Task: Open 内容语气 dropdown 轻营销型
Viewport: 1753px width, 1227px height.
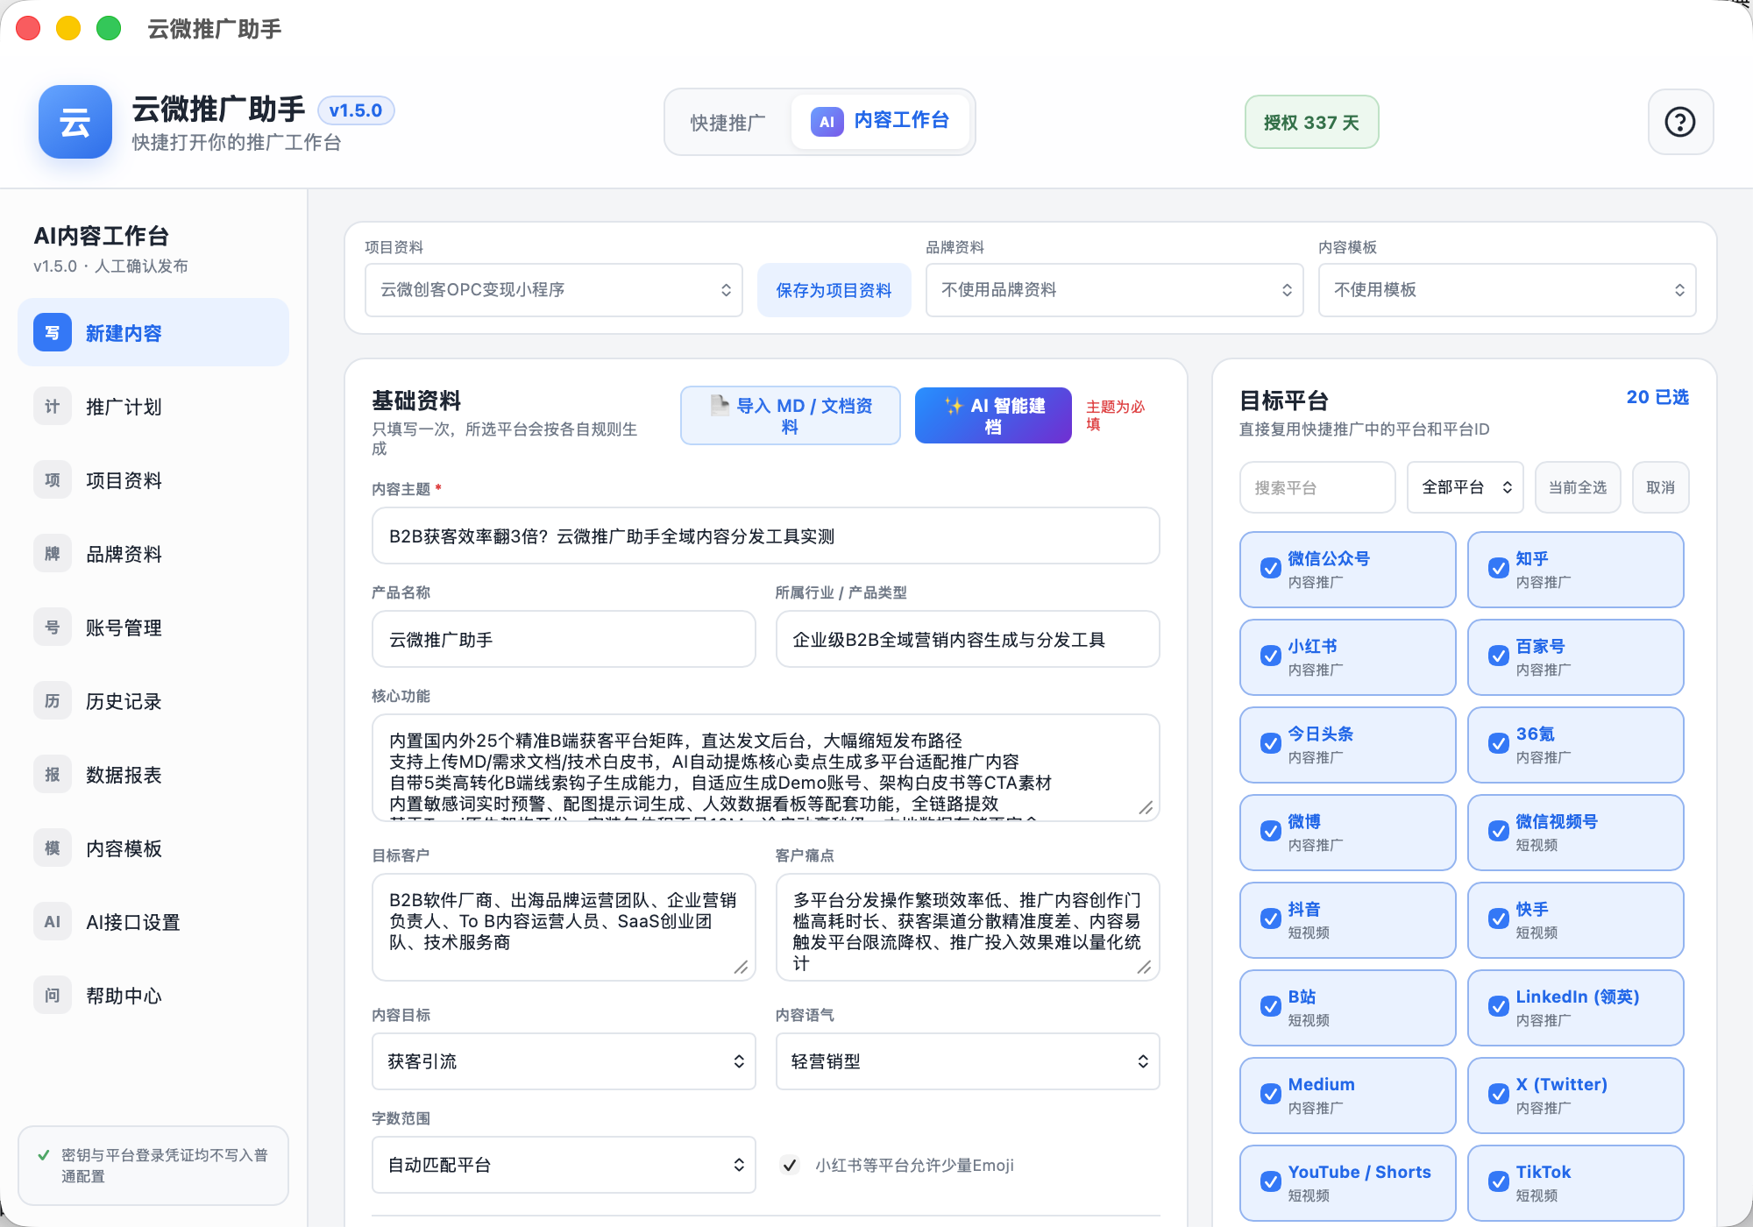Action: [x=968, y=1061]
